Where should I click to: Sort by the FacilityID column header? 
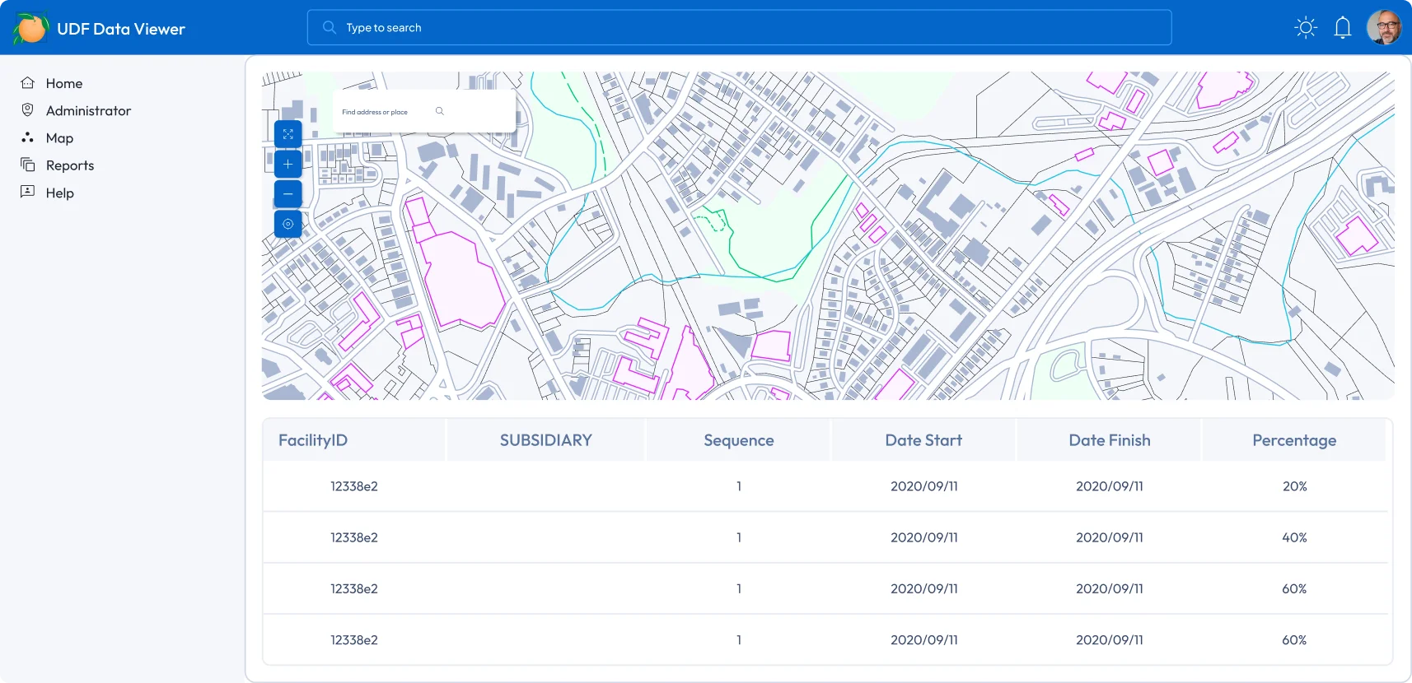coord(313,440)
